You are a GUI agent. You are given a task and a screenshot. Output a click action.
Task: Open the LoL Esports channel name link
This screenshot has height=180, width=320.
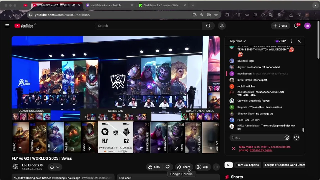coord(30,165)
